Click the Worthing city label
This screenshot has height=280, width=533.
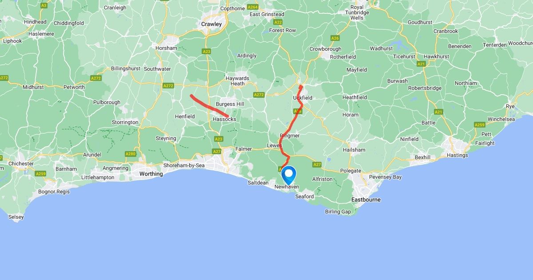(151, 174)
